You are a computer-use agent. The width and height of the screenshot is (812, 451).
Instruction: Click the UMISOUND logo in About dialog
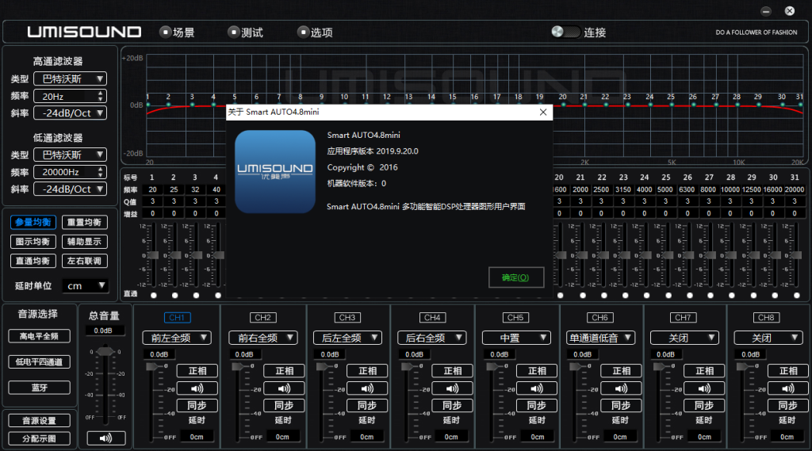tap(275, 171)
